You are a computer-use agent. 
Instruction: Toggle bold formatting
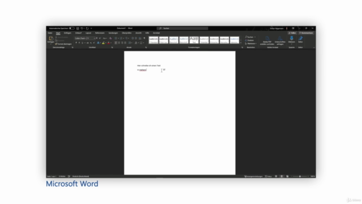pyautogui.click(x=76, y=43)
